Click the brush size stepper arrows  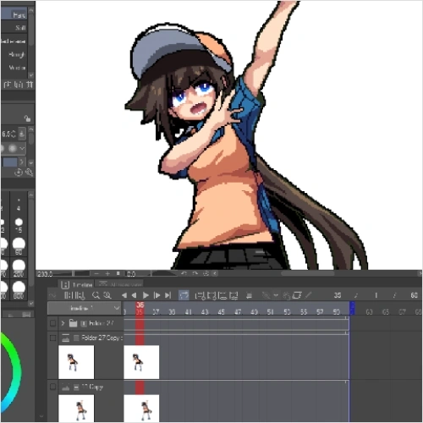click(14, 134)
